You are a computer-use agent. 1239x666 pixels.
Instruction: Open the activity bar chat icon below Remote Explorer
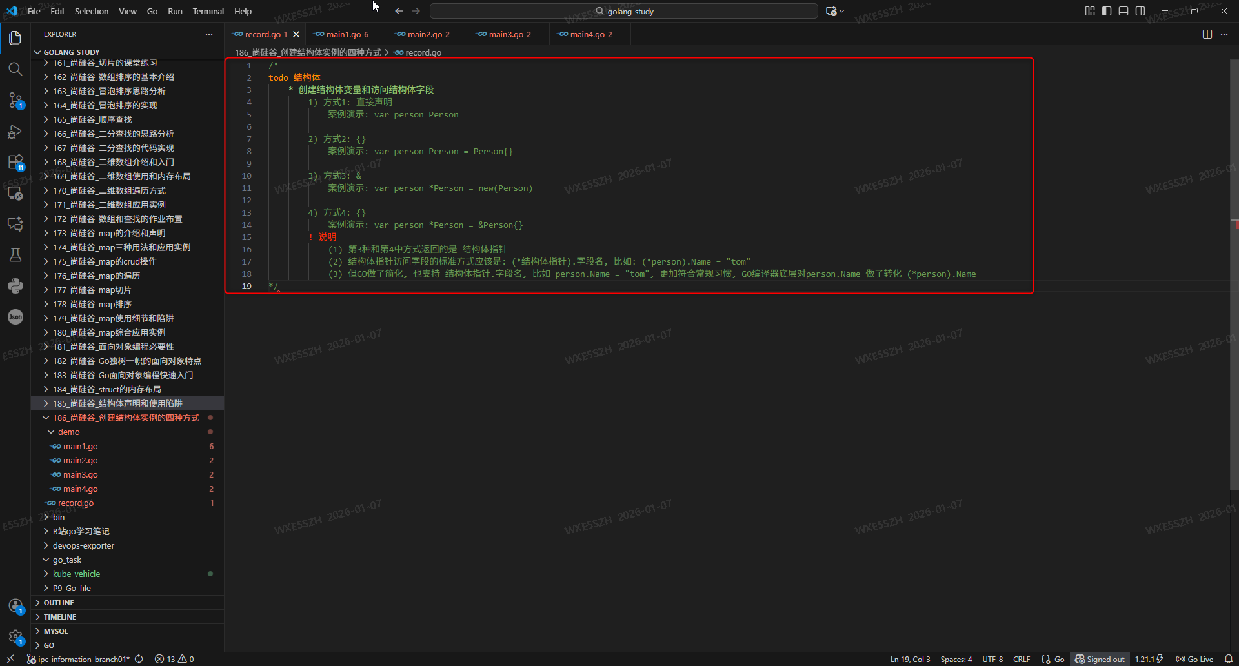(x=15, y=224)
